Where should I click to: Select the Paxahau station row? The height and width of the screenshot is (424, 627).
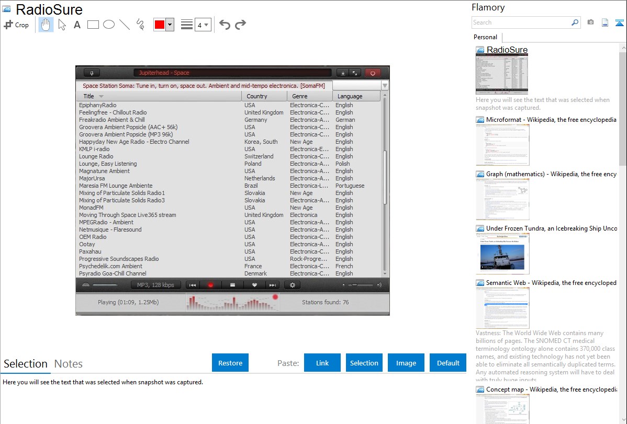point(229,251)
